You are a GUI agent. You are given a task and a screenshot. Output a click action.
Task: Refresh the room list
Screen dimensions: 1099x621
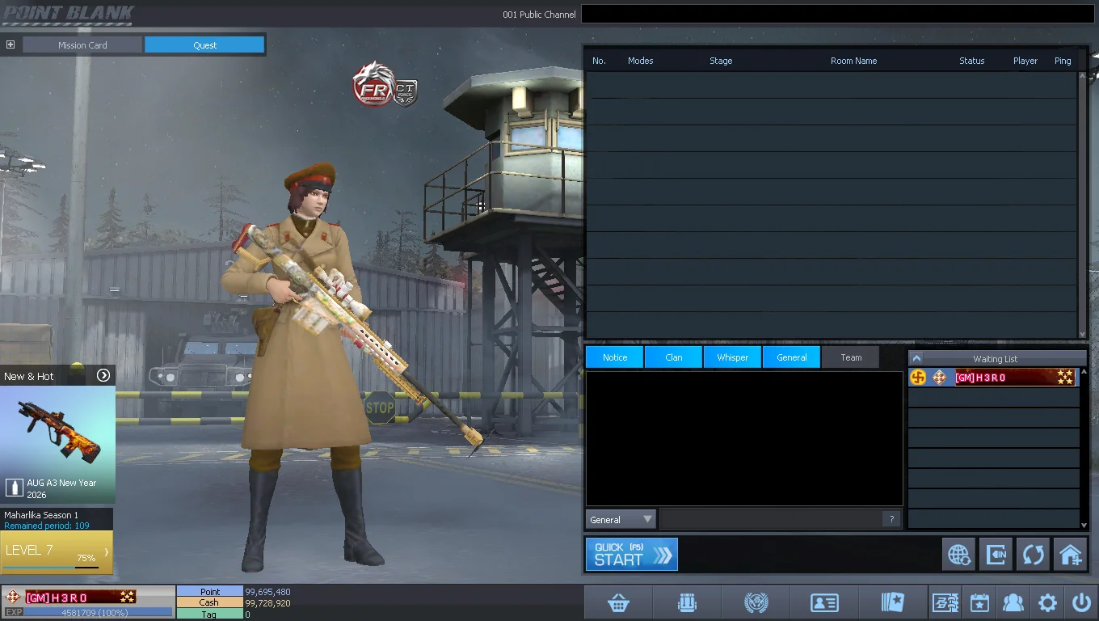pyautogui.click(x=1034, y=555)
